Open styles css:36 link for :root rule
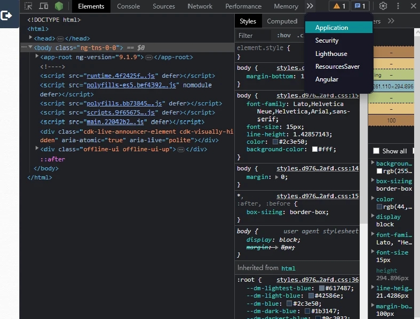The height and width of the screenshot is (319, 420). click(318, 280)
